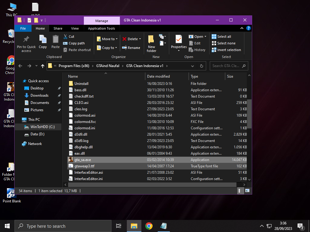
Task: Open the Move to dropdown
Action: [x=107, y=39]
